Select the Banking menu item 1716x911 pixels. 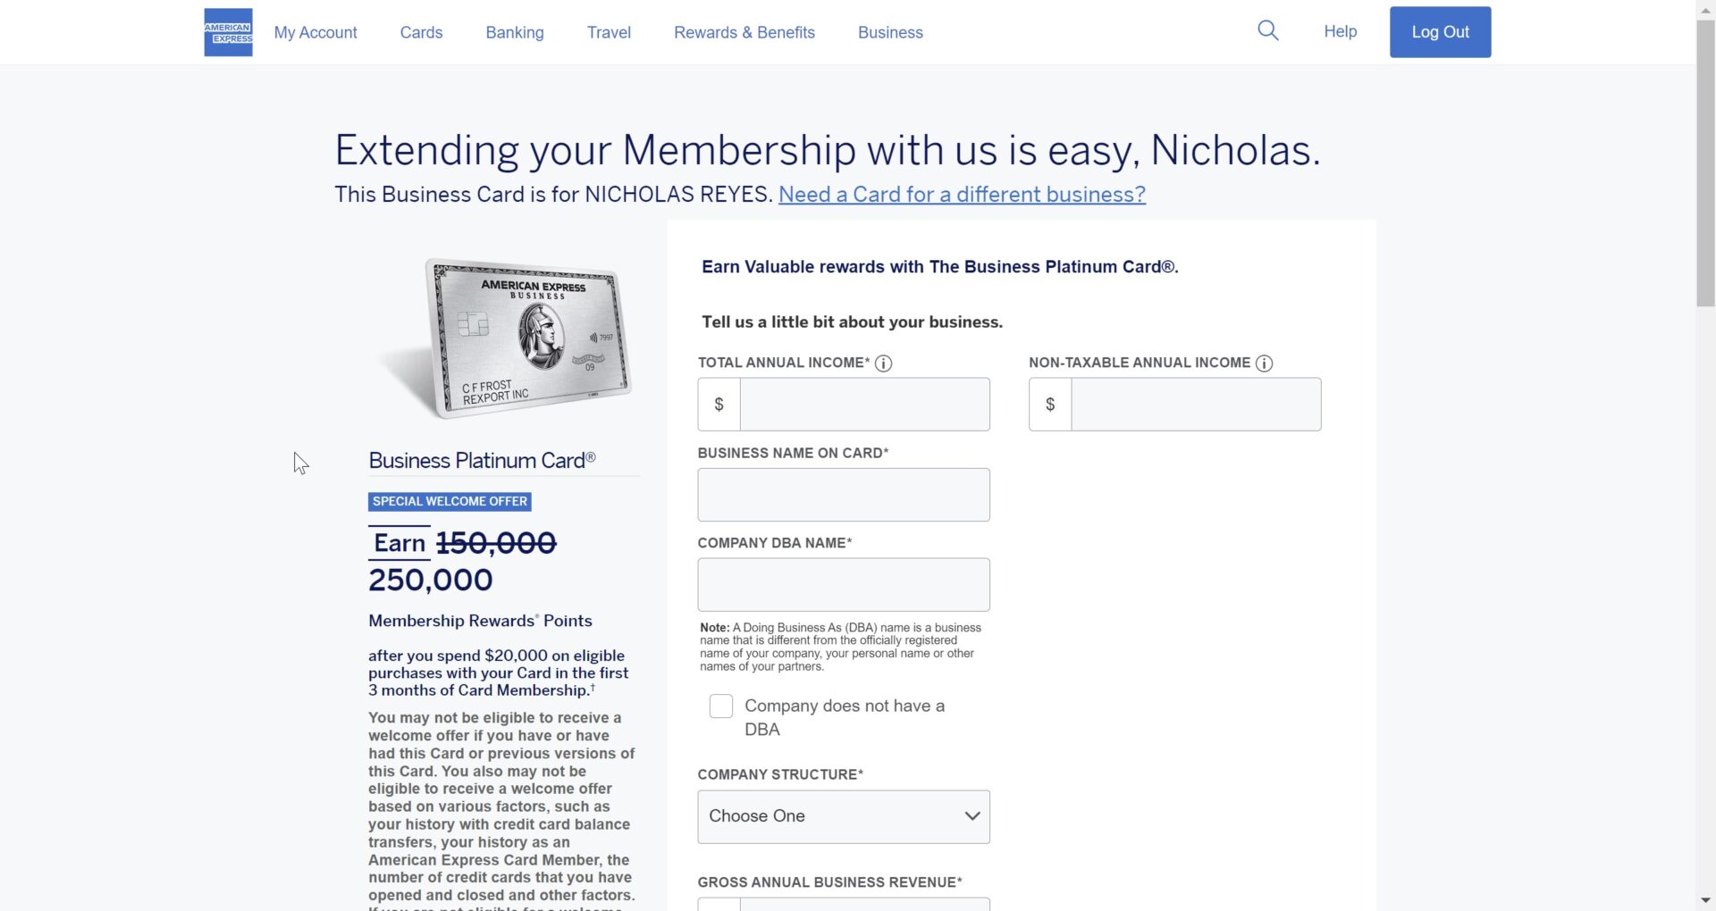point(514,32)
